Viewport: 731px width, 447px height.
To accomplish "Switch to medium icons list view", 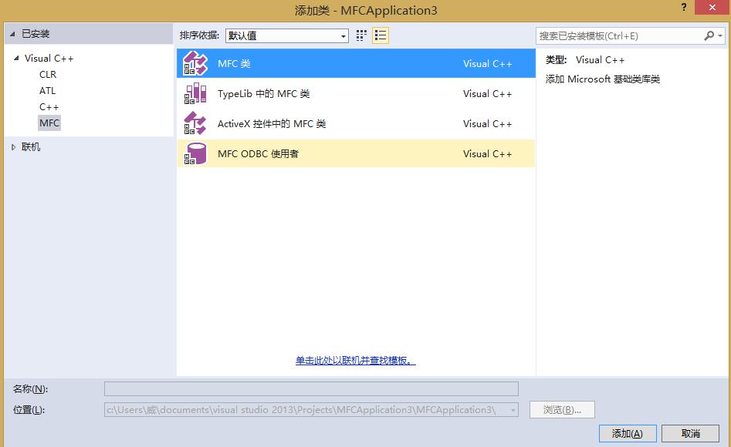I will (381, 36).
